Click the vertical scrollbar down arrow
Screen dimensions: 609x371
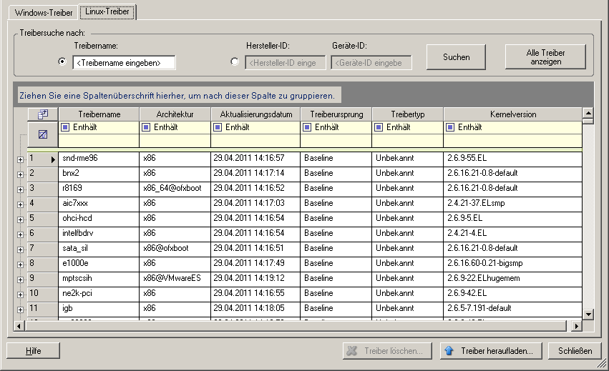click(x=588, y=314)
